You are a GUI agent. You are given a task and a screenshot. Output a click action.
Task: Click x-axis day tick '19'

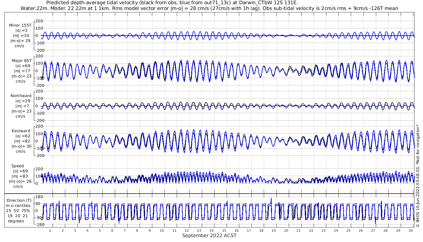(x=274, y=231)
